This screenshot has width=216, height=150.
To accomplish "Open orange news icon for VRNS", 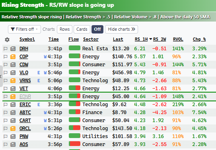I will 13,81.
